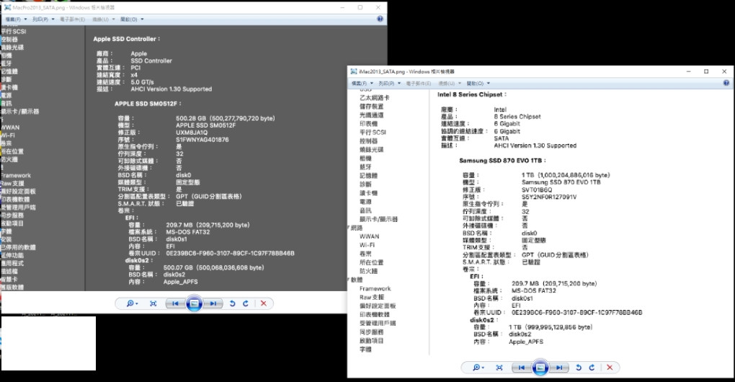
Task: Click 'Apple_APFS' content value in MacPro2013 image
Action: tap(180, 282)
